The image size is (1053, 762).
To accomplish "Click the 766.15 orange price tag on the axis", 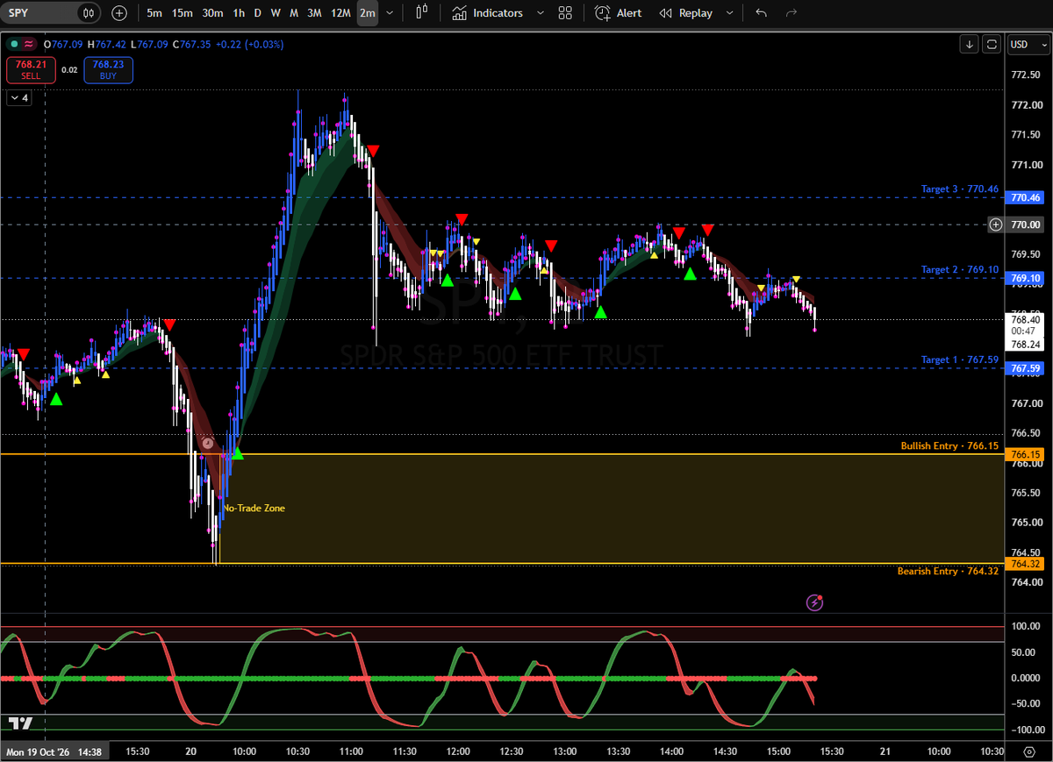I will tap(1025, 455).
